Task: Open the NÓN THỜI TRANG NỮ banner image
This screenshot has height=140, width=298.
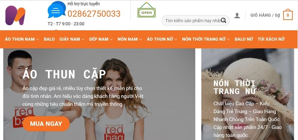Action: click(248, 94)
